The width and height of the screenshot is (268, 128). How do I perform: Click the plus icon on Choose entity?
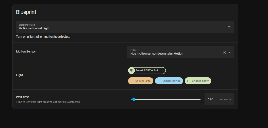(x=188, y=81)
